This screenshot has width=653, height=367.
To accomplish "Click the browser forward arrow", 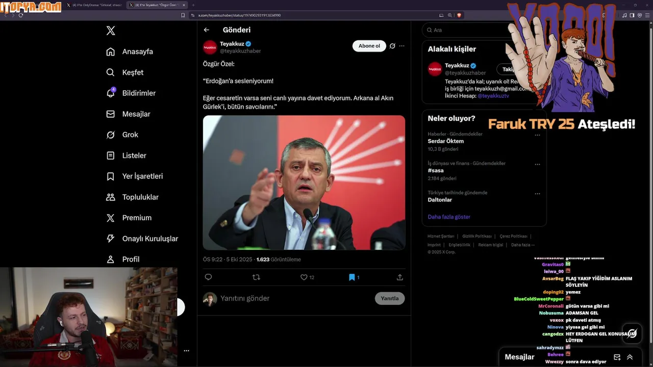I will pyautogui.click(x=13, y=15).
